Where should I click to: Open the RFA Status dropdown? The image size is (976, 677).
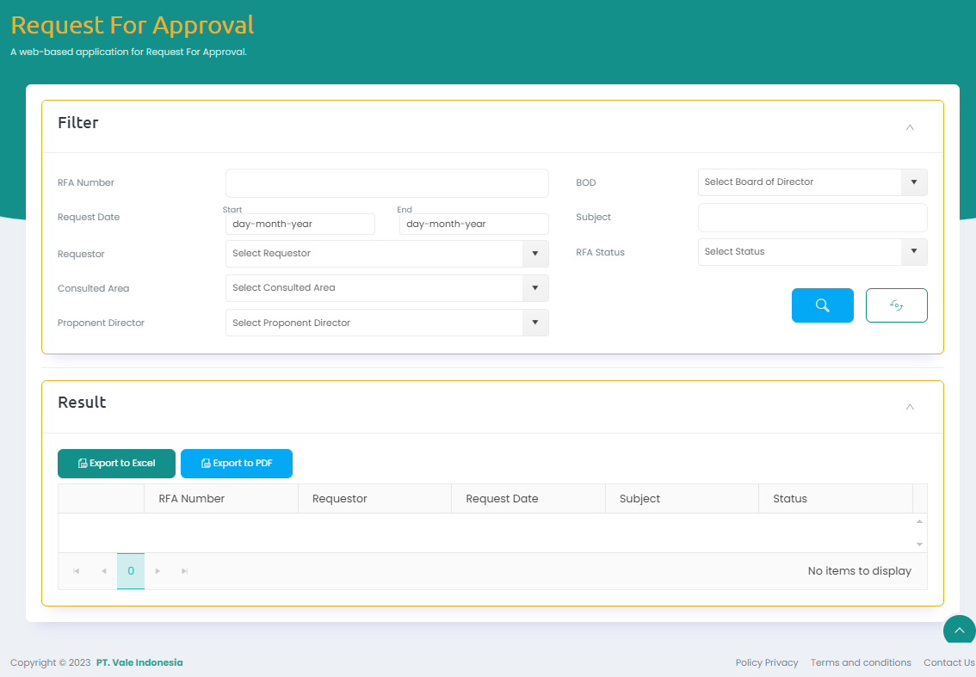click(913, 252)
